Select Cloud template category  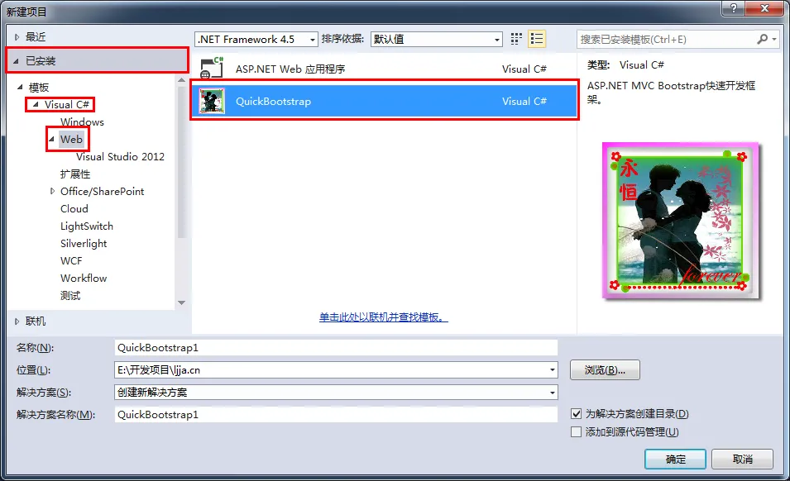tap(74, 209)
